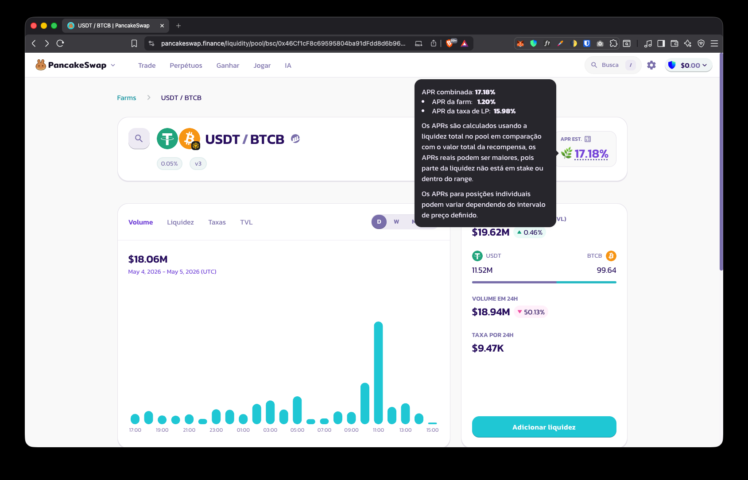748x480 pixels.
Task: Select the USDT / BTCB | PancakeSwap tab
Action: click(115, 26)
